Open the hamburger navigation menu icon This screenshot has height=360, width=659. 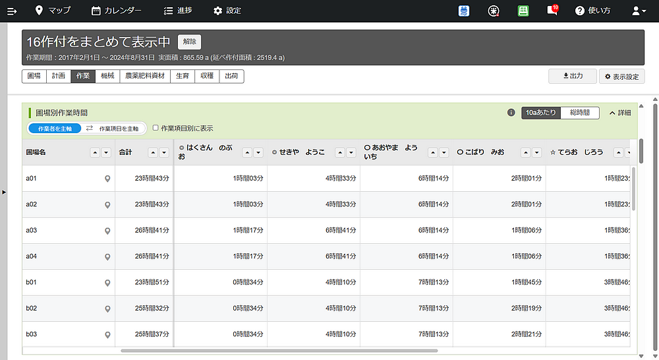11,11
